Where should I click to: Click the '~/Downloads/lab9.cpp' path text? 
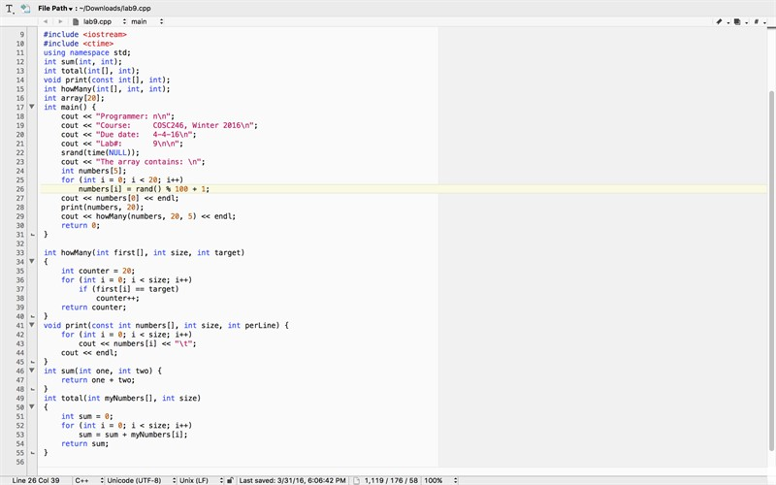click(x=115, y=9)
